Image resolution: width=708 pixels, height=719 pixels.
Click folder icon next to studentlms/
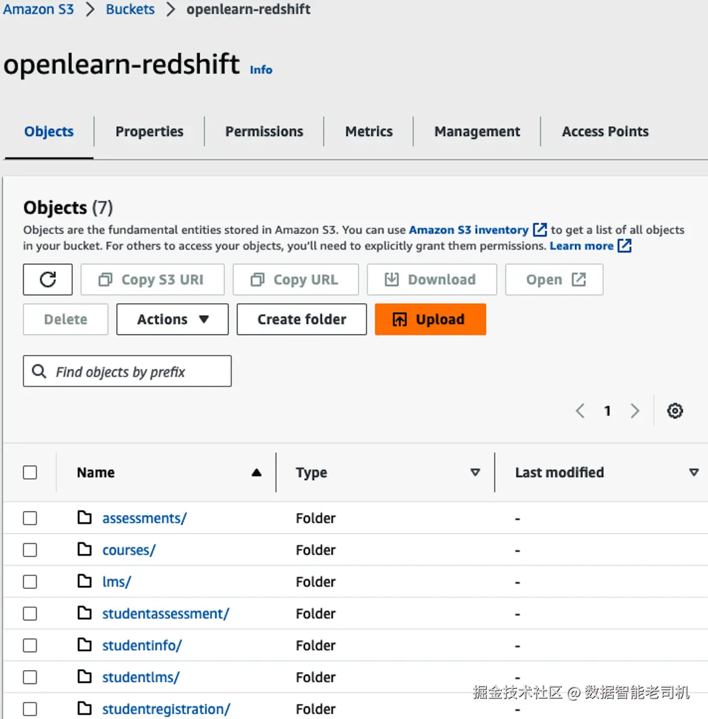click(85, 677)
